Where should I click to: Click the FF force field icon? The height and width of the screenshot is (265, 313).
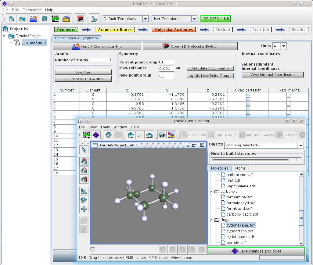click(162, 135)
